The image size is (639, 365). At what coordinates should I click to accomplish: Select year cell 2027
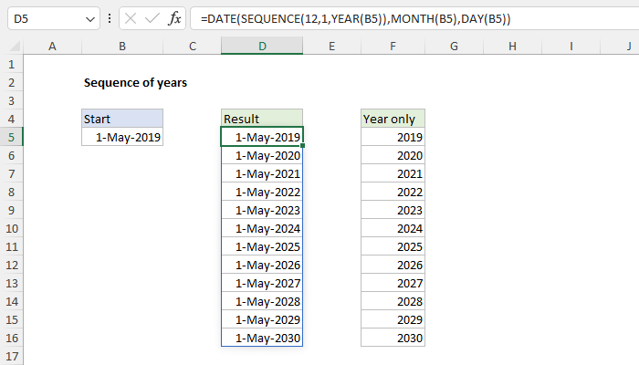coord(393,283)
